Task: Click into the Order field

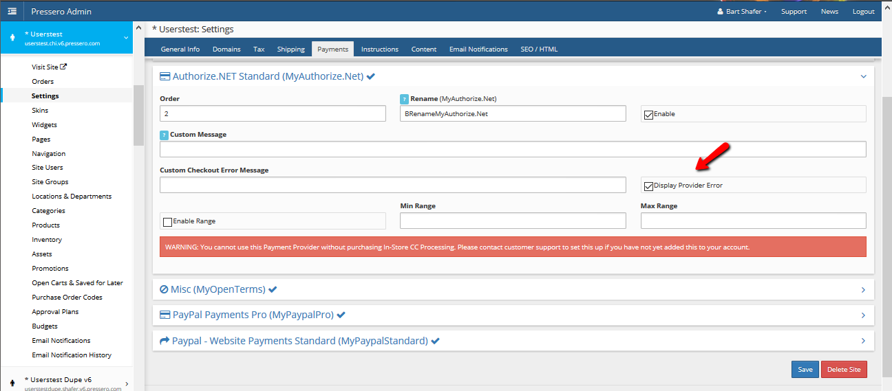Action: tap(273, 113)
